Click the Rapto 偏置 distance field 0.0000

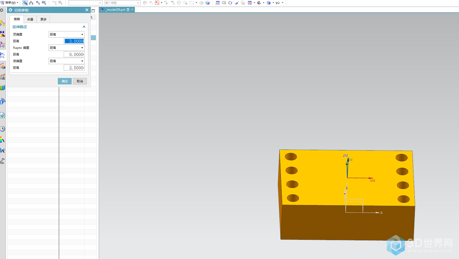coord(74,54)
